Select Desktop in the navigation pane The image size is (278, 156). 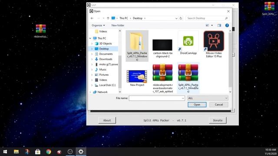coord(104,49)
